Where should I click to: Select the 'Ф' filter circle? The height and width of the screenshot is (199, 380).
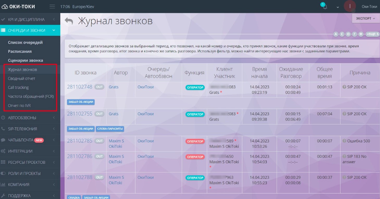click(361, 34)
